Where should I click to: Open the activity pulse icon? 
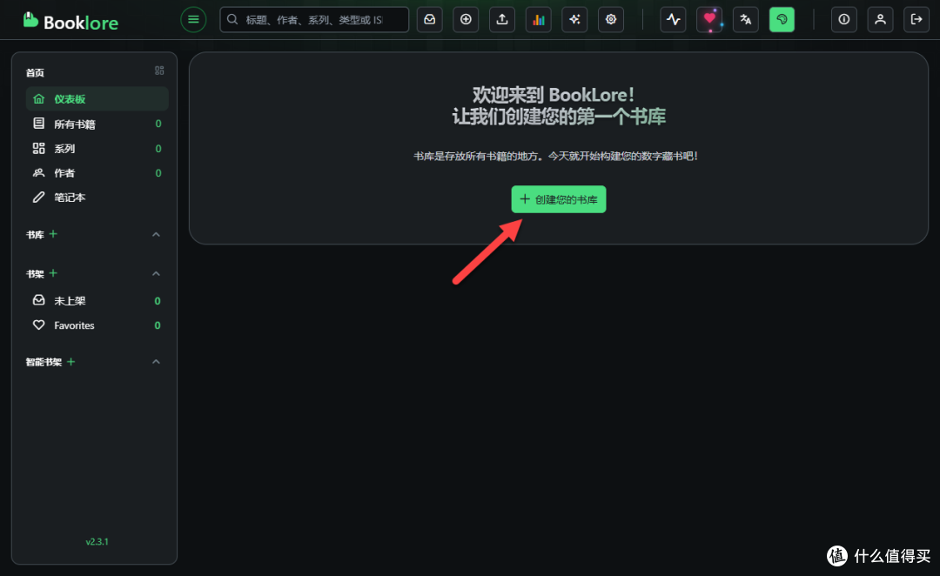[673, 20]
